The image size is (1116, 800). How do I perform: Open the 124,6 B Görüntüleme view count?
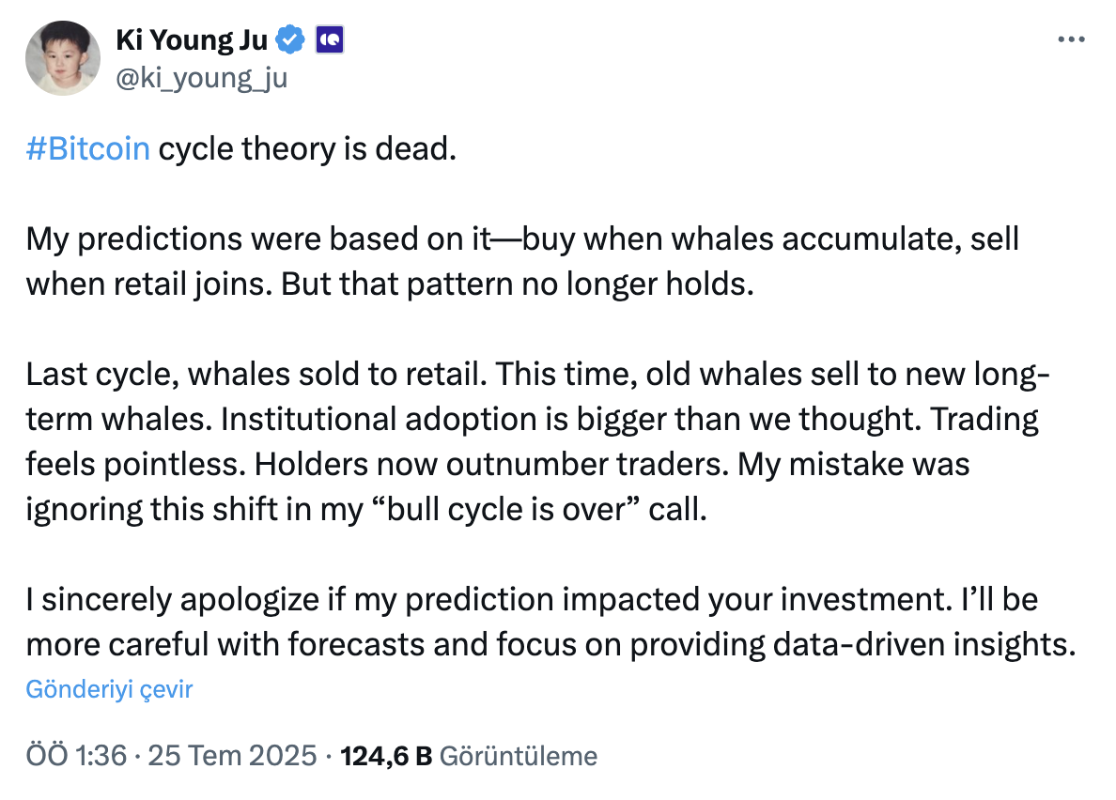(469, 755)
